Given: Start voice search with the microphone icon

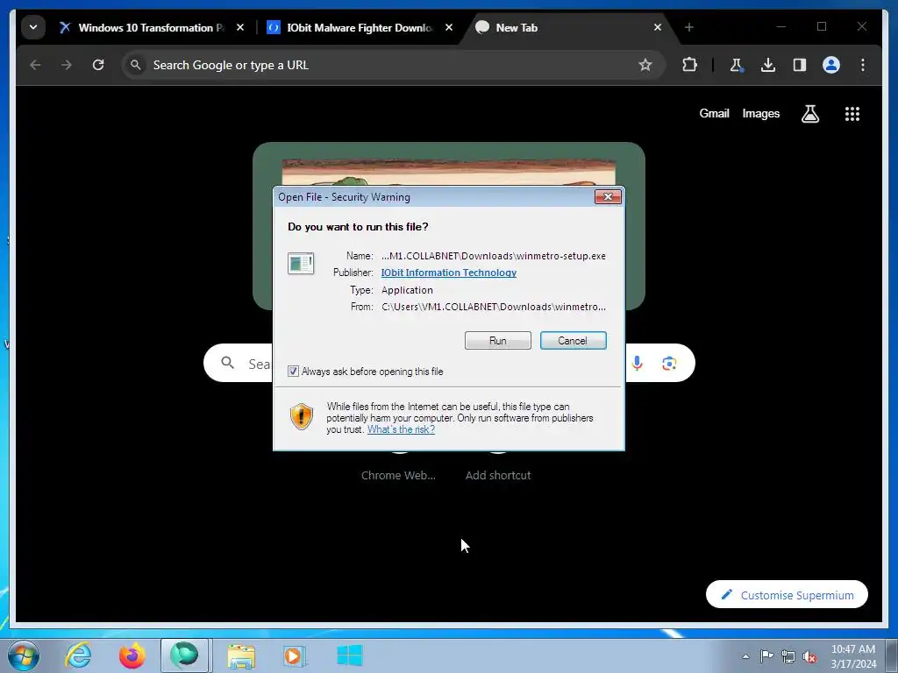Looking at the screenshot, I should [637, 363].
